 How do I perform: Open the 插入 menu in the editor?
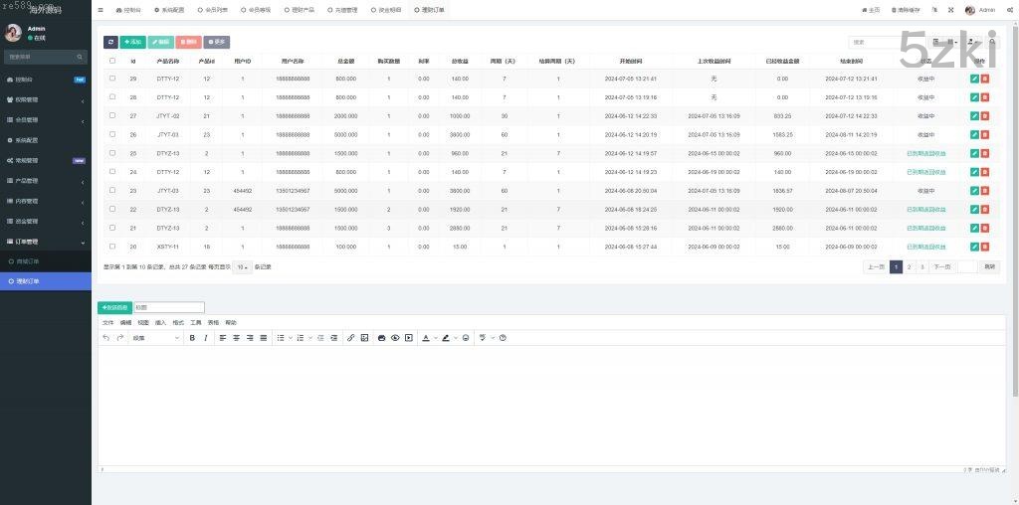[x=160, y=323]
